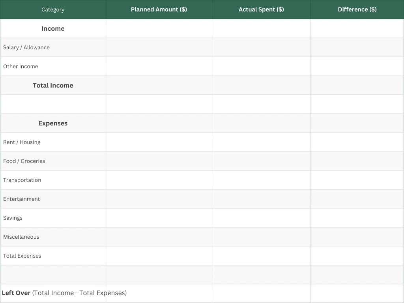Select Actual Spent cell for Transportation
404x303 pixels.
pyautogui.click(x=261, y=180)
